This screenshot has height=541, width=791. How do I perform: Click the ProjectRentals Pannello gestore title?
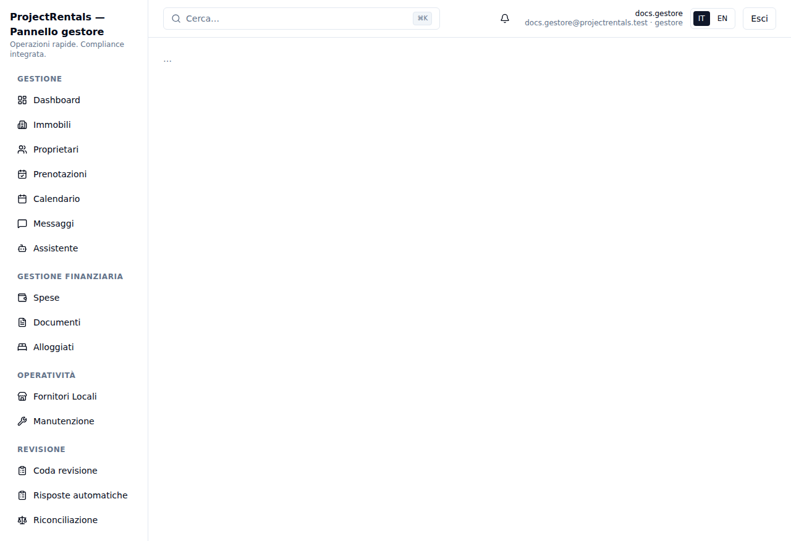point(57,24)
